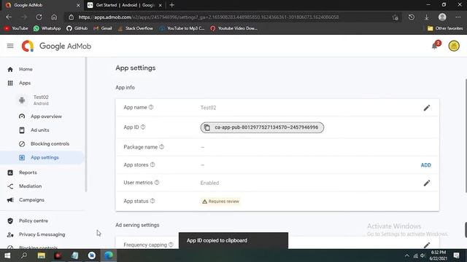Go to Home in sidebar

coord(26,69)
